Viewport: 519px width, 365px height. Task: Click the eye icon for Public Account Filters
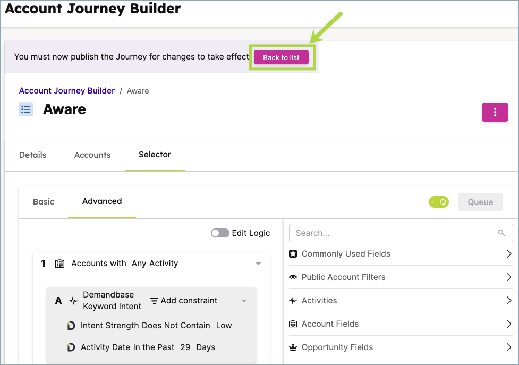(293, 277)
